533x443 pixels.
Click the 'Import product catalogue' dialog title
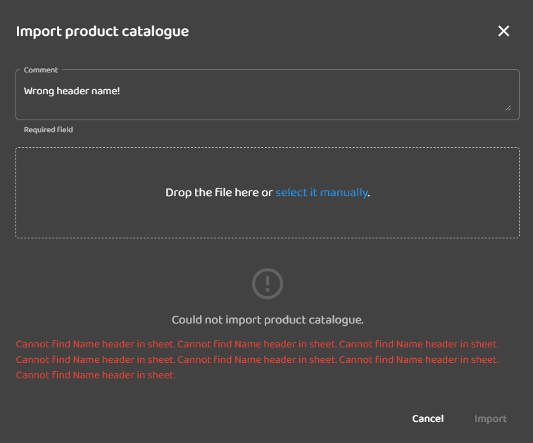(x=102, y=31)
